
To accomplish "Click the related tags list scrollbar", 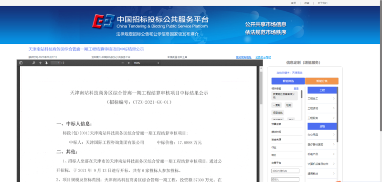I will click(302, 94).
